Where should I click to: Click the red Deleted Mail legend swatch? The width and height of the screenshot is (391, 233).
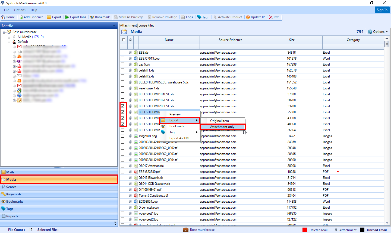point(305,230)
